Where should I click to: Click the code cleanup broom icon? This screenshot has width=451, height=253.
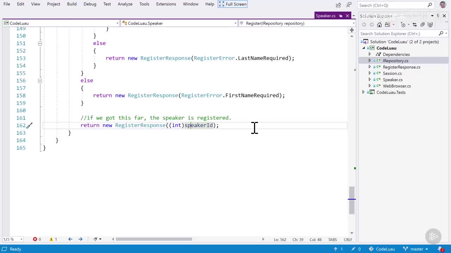95,239
